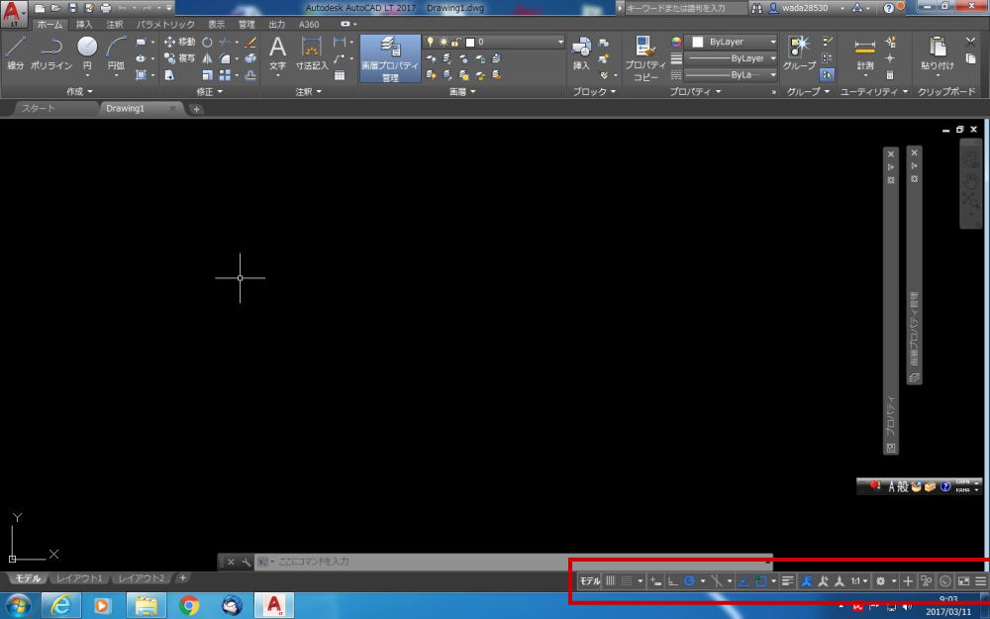Click the Rotate tool icon

(x=207, y=42)
